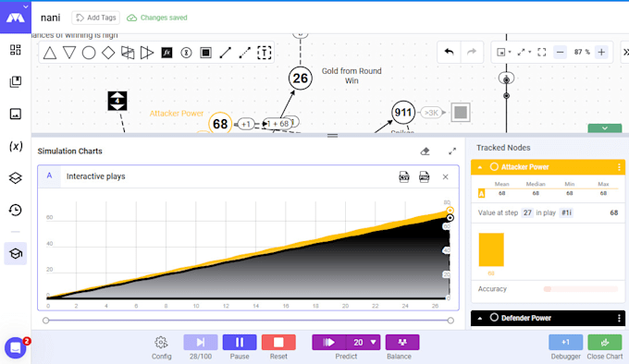Select the Delay node tool
Screen dimensions: 629x364
pyautogui.click(x=186, y=53)
